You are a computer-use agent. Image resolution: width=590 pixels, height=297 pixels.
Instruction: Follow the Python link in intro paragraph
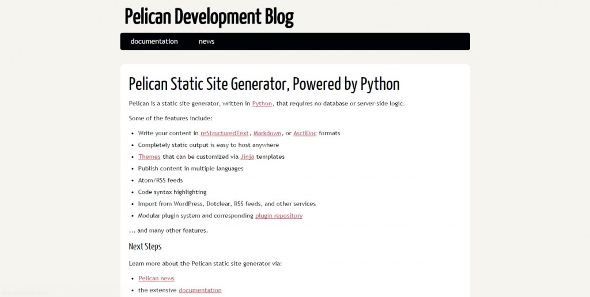(262, 104)
